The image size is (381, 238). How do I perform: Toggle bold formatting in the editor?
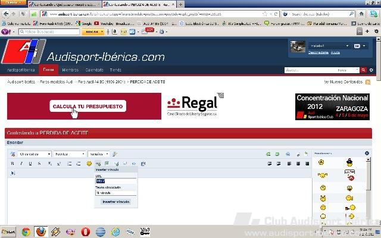point(13,164)
